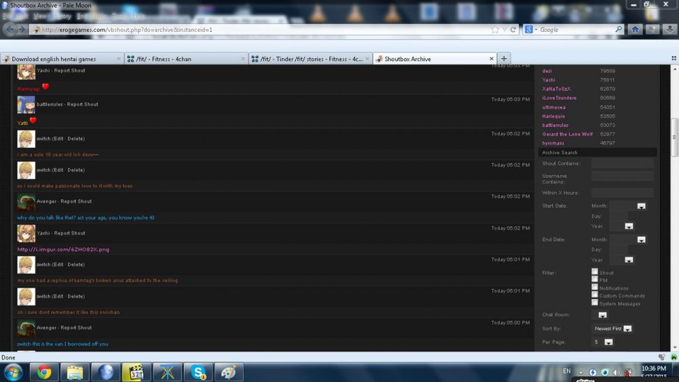Click the browser Home button
The height and width of the screenshot is (382, 679).
[x=635, y=29]
